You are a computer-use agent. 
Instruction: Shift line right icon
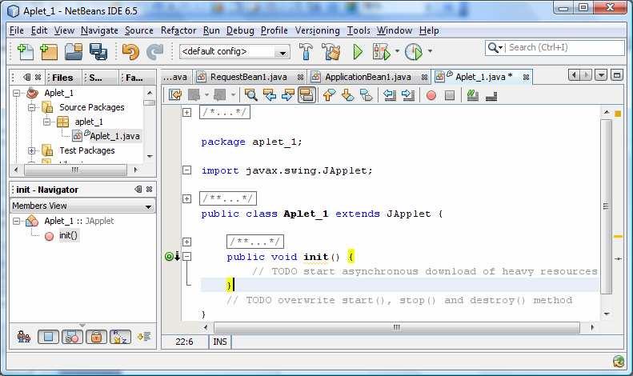(x=408, y=95)
